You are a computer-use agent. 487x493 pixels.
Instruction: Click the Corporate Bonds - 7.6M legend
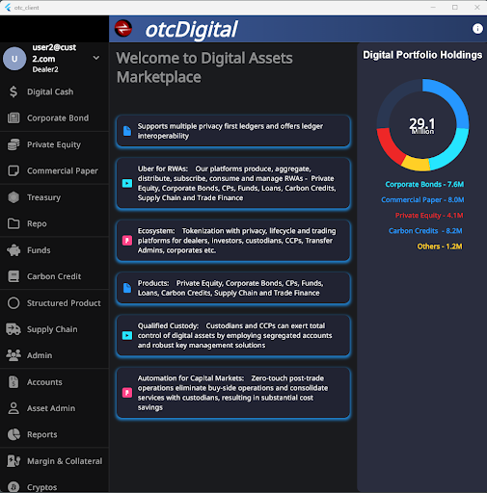coord(424,184)
